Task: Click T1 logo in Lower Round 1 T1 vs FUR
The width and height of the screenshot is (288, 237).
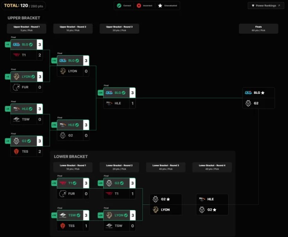Action: [x=63, y=183]
